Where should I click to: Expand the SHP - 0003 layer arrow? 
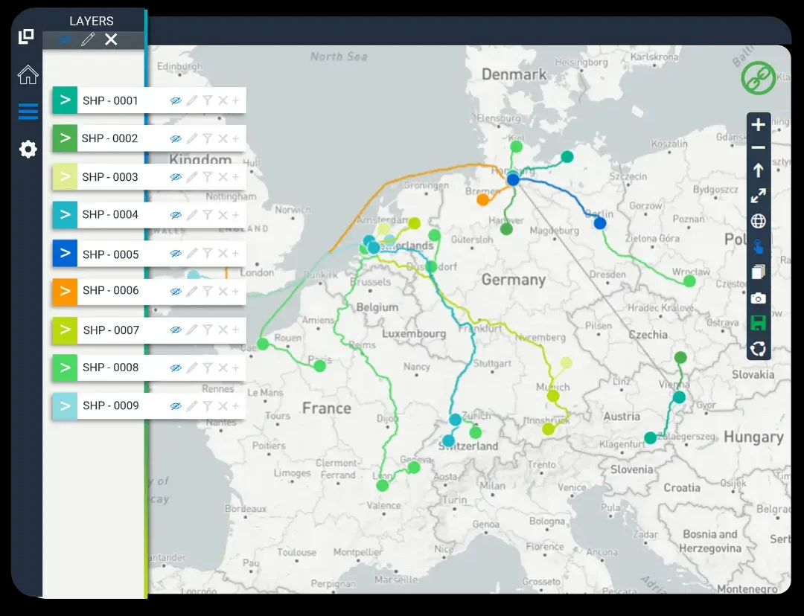(x=65, y=177)
